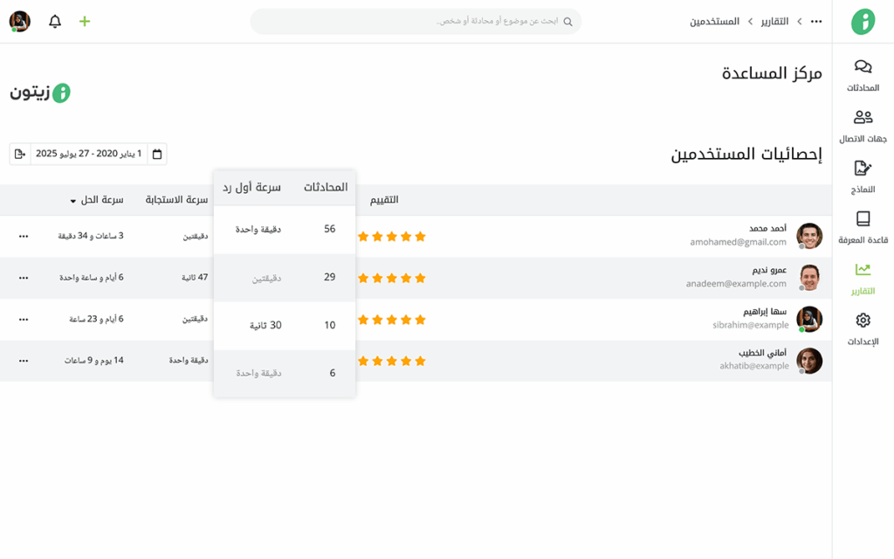The height and width of the screenshot is (559, 894).
Task: Click the email sibrahim@example
Action: click(750, 325)
